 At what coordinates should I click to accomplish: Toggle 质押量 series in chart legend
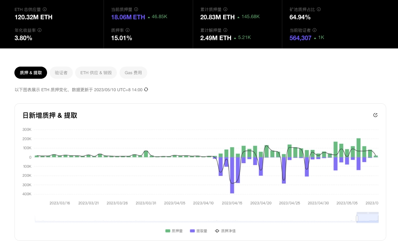coord(174,230)
